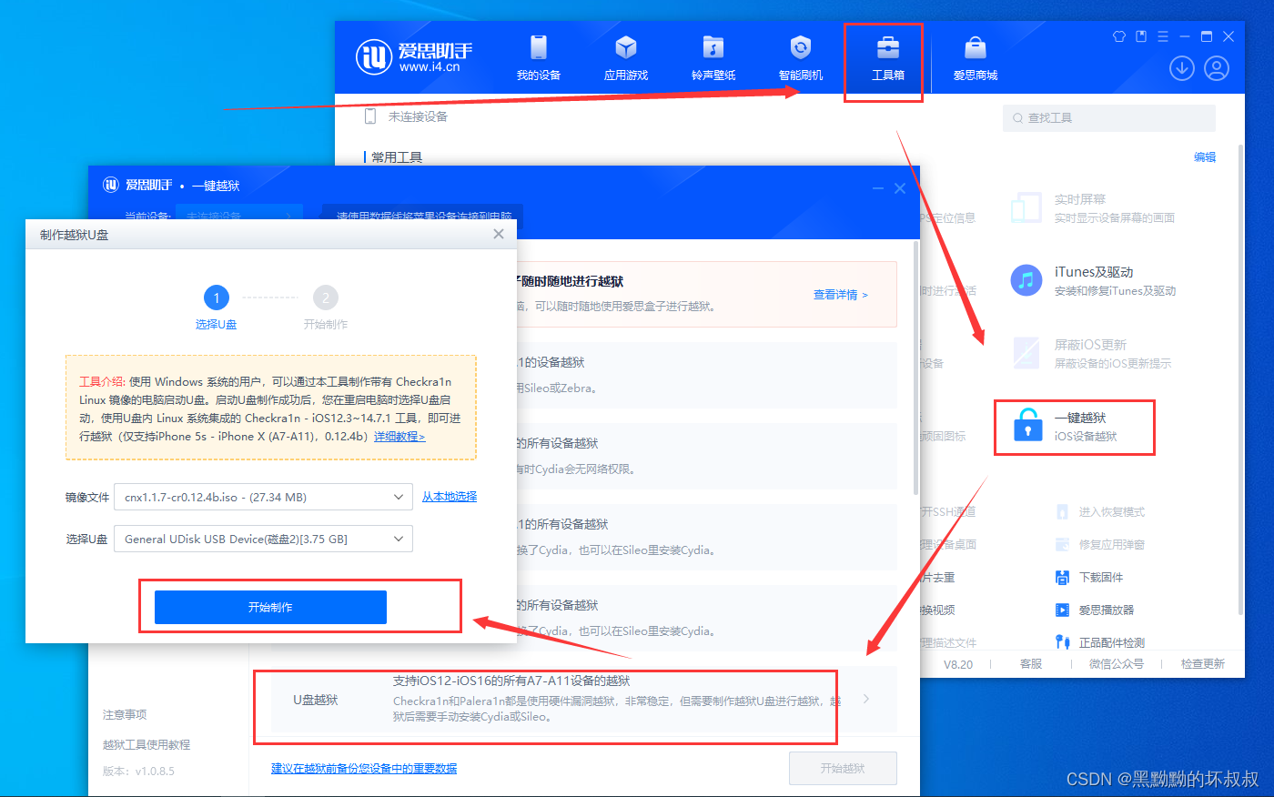Image resolution: width=1274 pixels, height=797 pixels.
Task: Expand the U盘越狱 row chevron
Action: pyautogui.click(x=866, y=699)
